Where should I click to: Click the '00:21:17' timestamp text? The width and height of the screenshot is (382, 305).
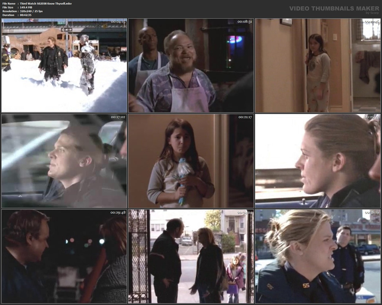click(245, 117)
